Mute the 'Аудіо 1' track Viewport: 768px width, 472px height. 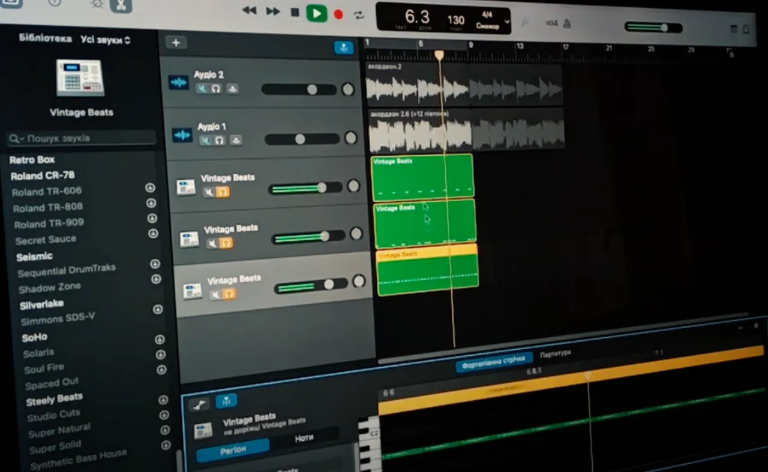tap(206, 140)
